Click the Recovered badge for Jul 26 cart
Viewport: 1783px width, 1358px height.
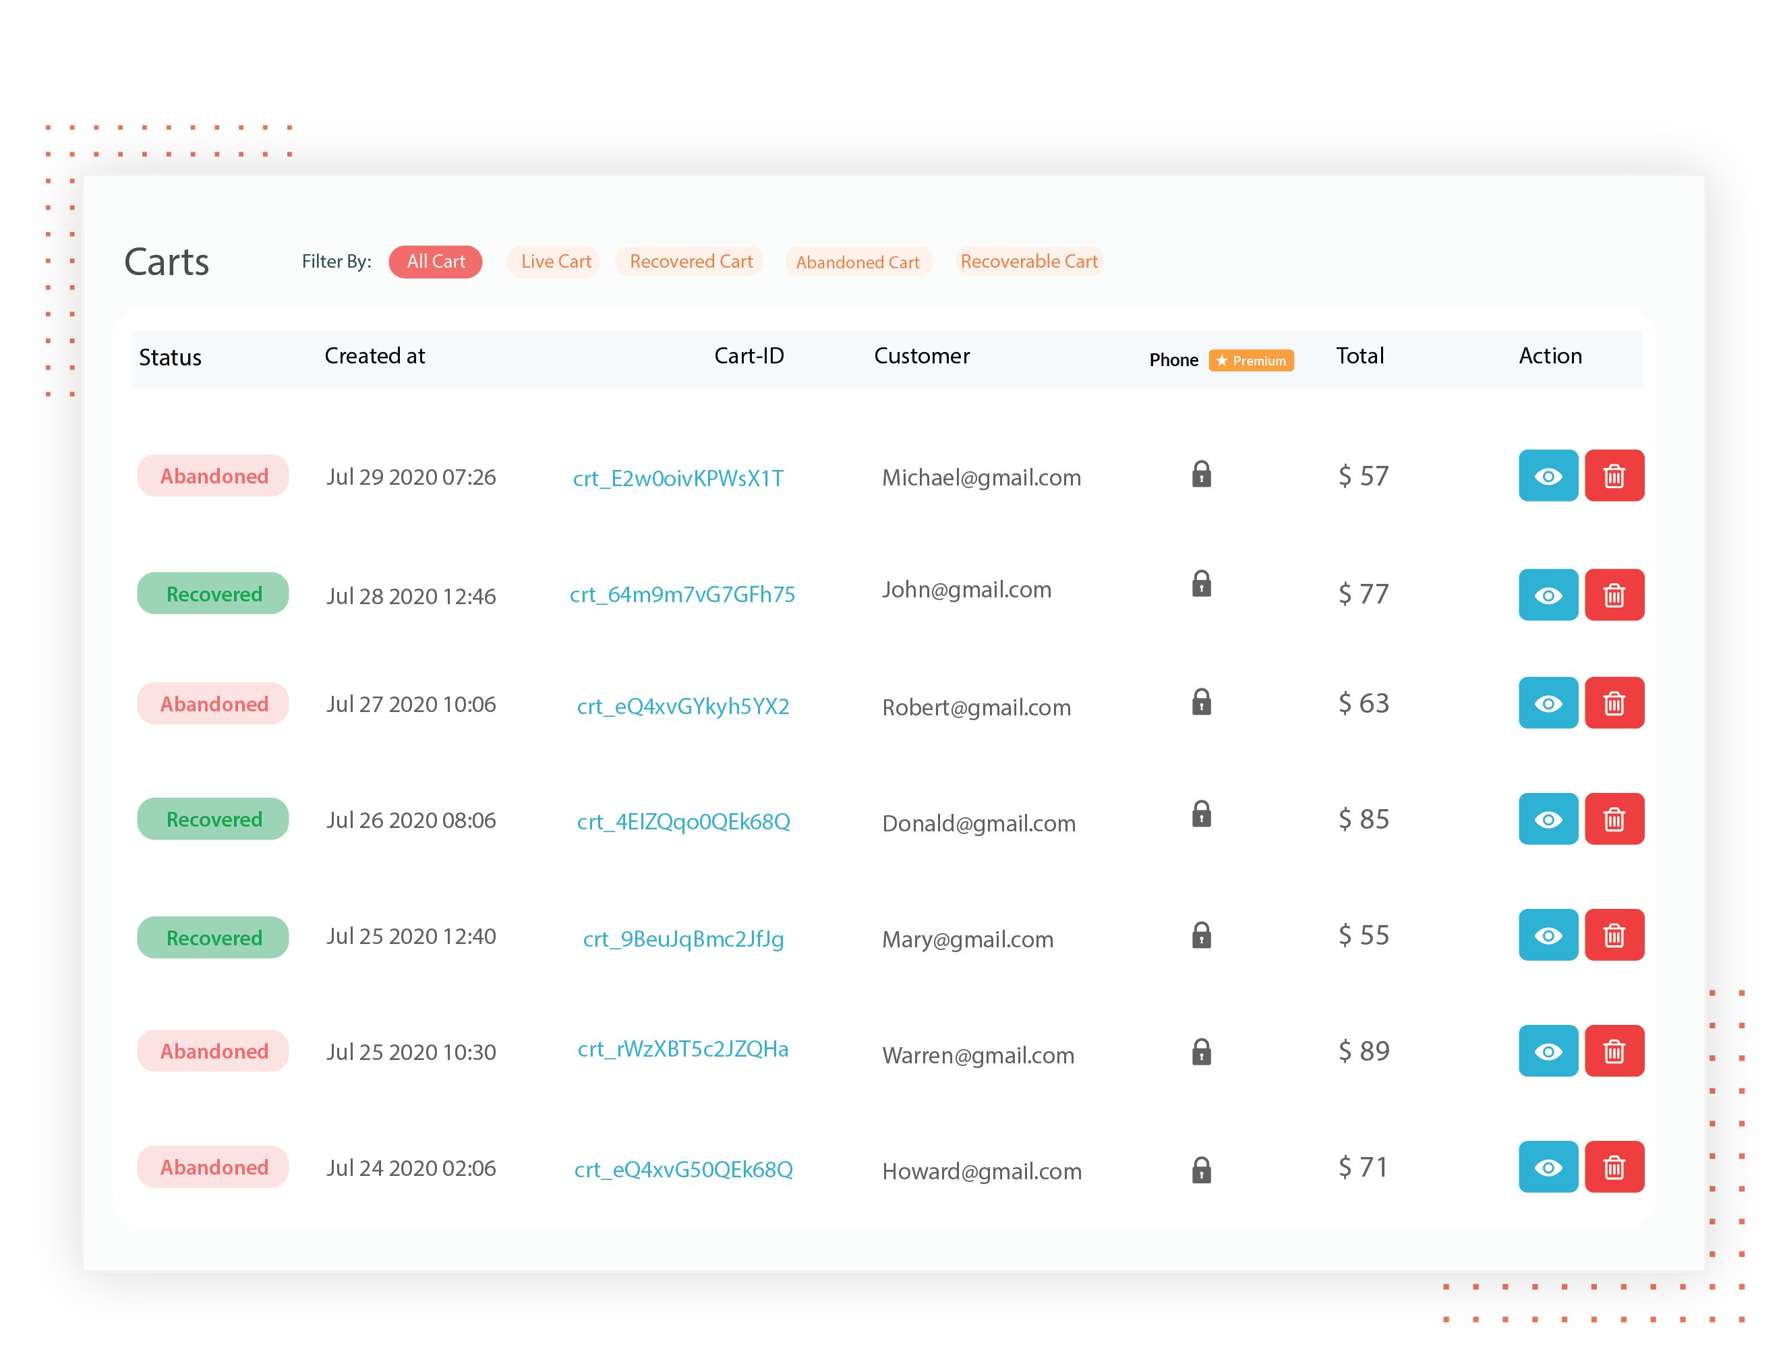point(213,819)
